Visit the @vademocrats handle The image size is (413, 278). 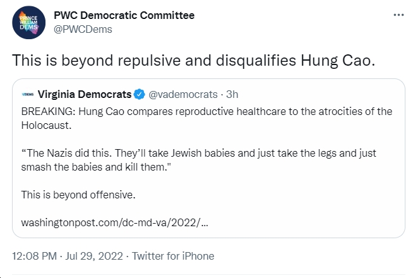tap(183, 94)
